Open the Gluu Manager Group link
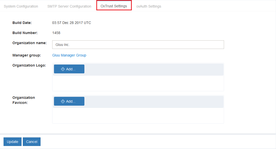 coord(69,55)
